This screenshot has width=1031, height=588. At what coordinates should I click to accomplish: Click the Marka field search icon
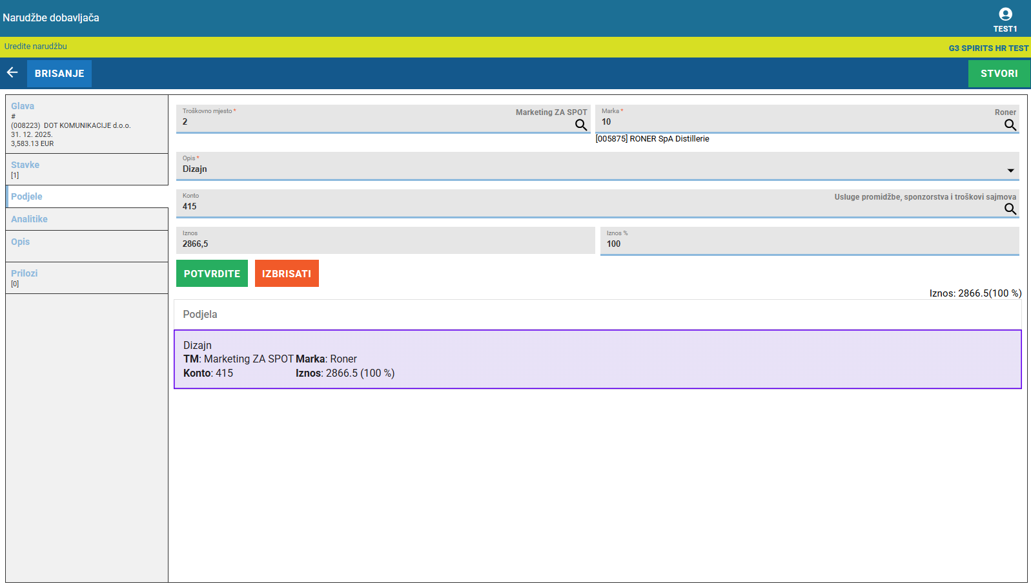tap(1010, 125)
